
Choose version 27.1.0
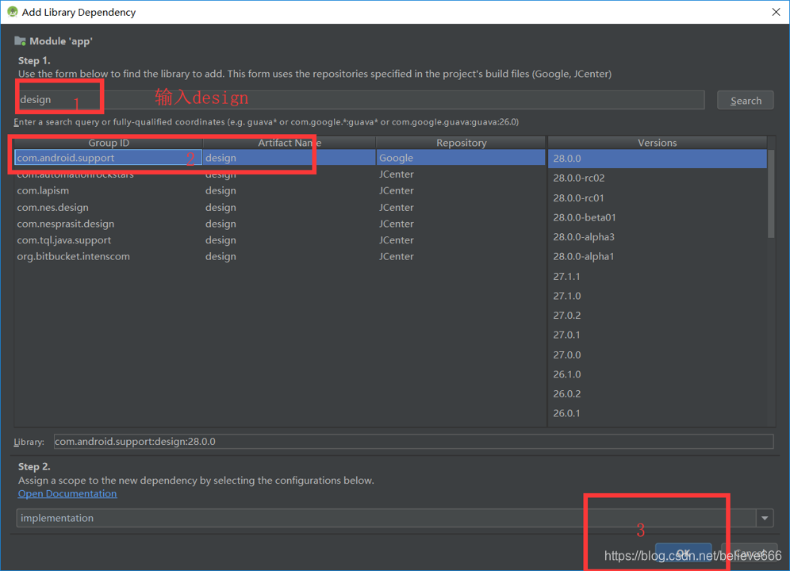coord(657,296)
